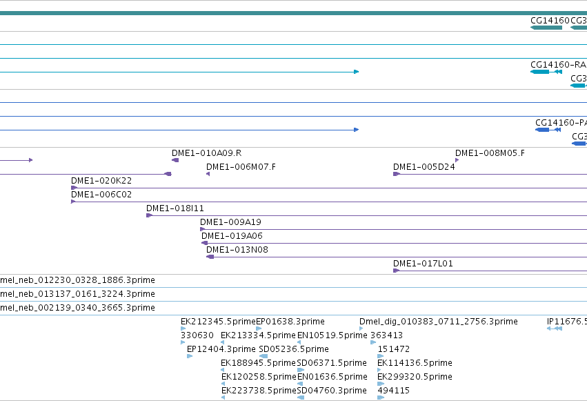
Task: Select the EK188945.5prime EST label
Action: (x=258, y=364)
